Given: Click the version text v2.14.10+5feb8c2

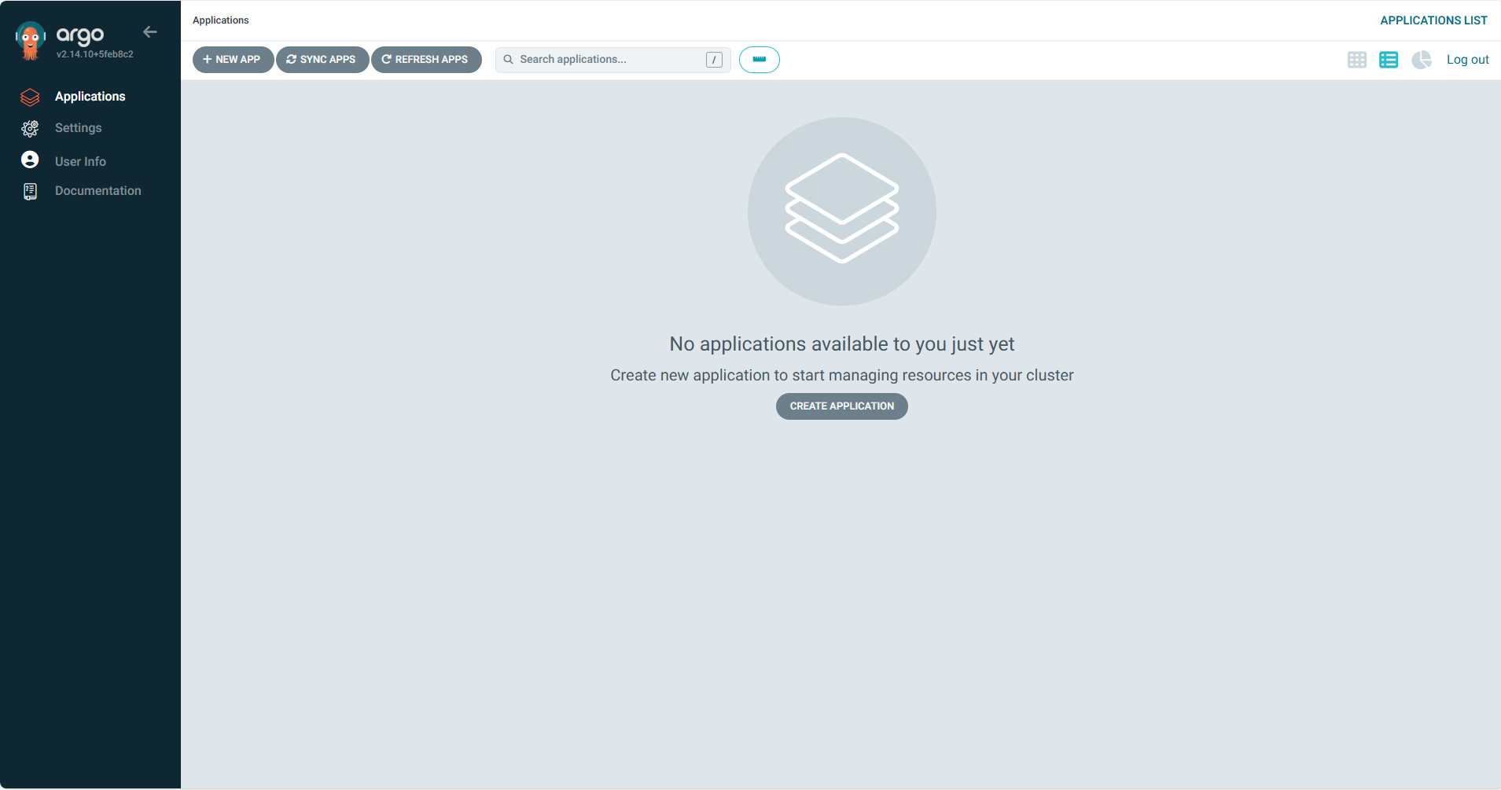Looking at the screenshot, I should 94,54.
